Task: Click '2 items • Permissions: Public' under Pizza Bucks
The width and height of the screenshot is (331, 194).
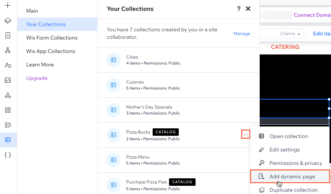Action: coord(153,139)
